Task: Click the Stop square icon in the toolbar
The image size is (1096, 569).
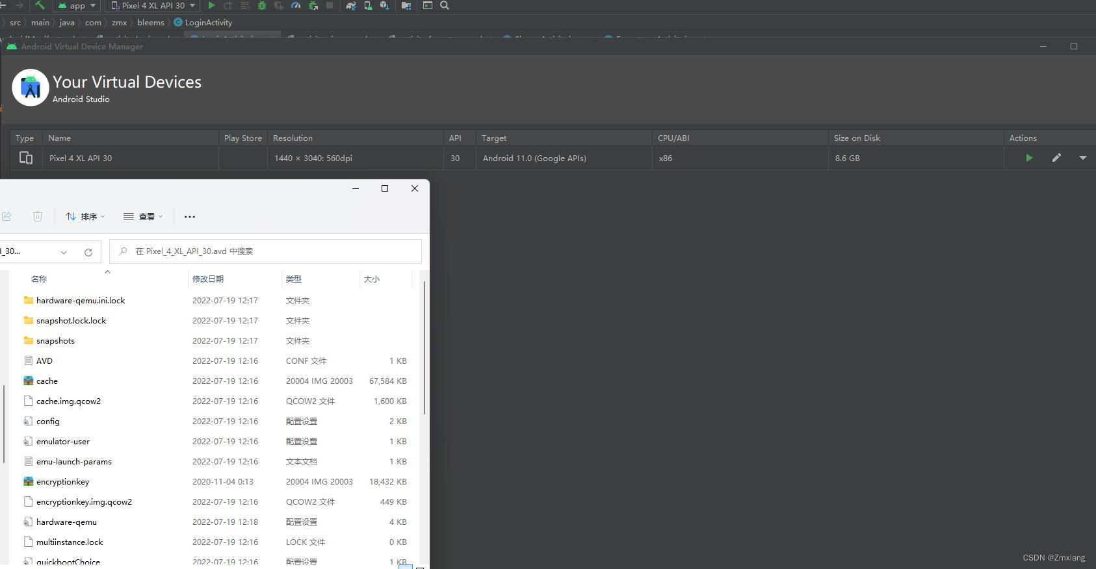Action: pyautogui.click(x=330, y=5)
